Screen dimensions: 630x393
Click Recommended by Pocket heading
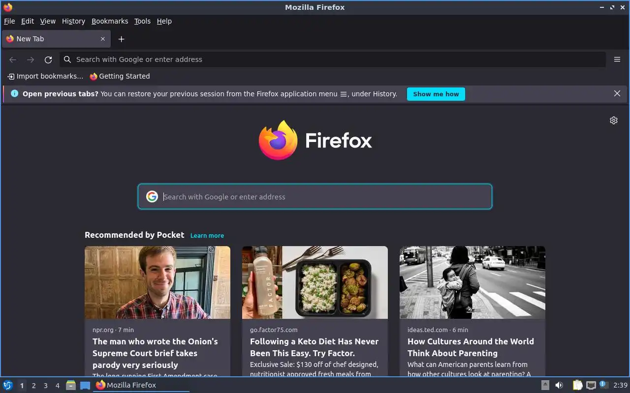(x=134, y=235)
